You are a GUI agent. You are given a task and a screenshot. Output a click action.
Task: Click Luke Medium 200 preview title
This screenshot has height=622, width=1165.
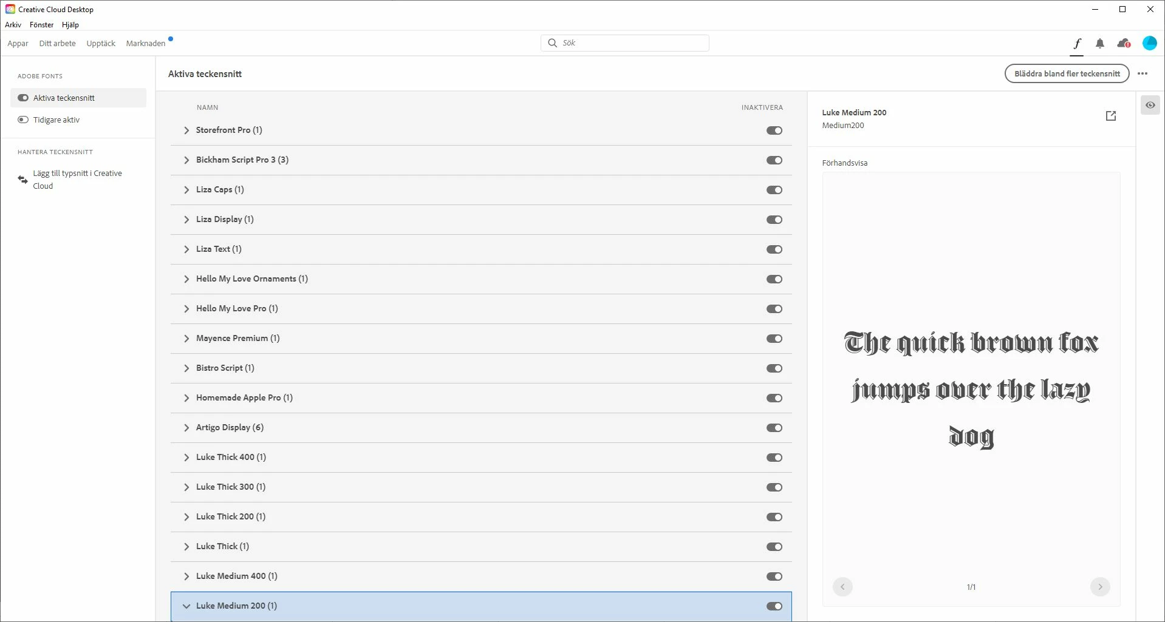854,112
